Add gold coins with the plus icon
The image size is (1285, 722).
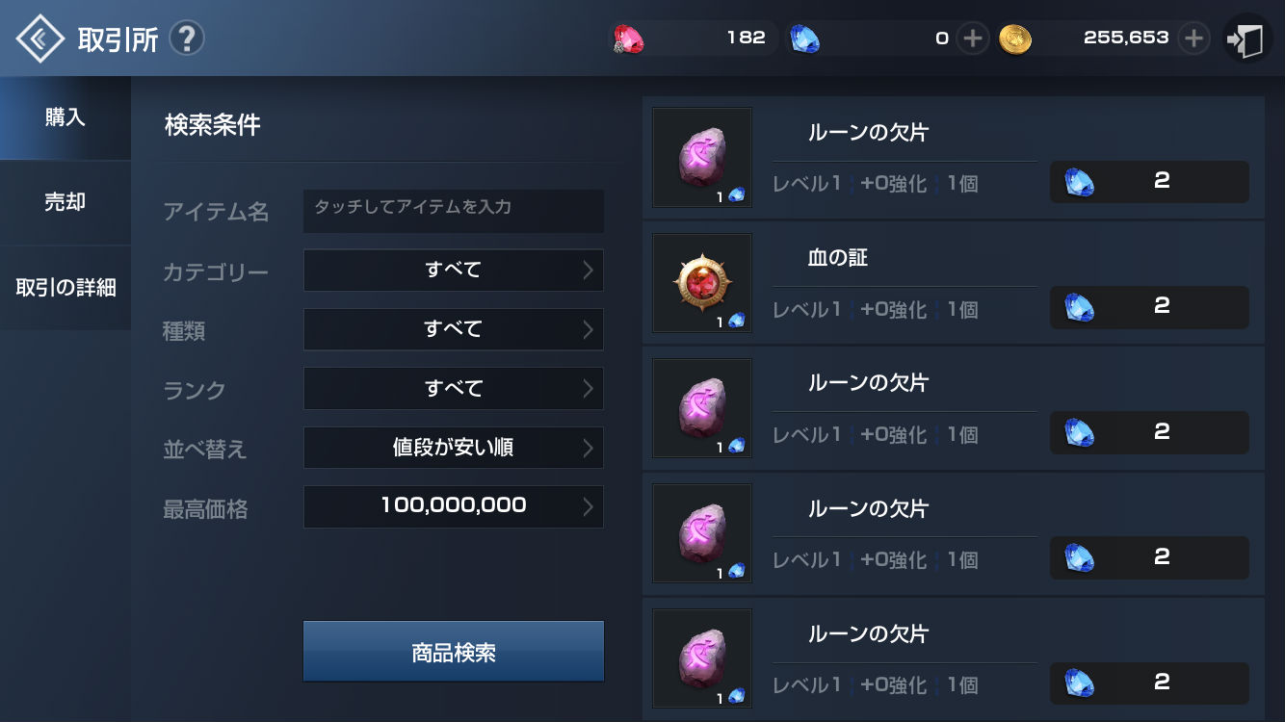1194,39
